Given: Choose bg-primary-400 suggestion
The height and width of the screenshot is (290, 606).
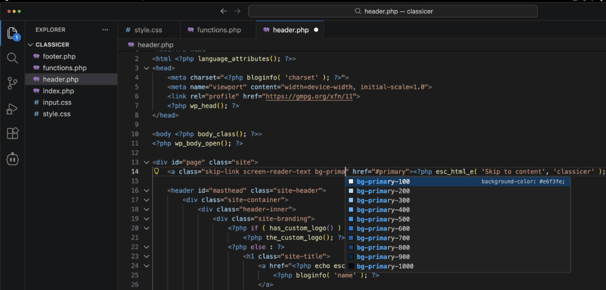Looking at the screenshot, I should click(x=457, y=210).
